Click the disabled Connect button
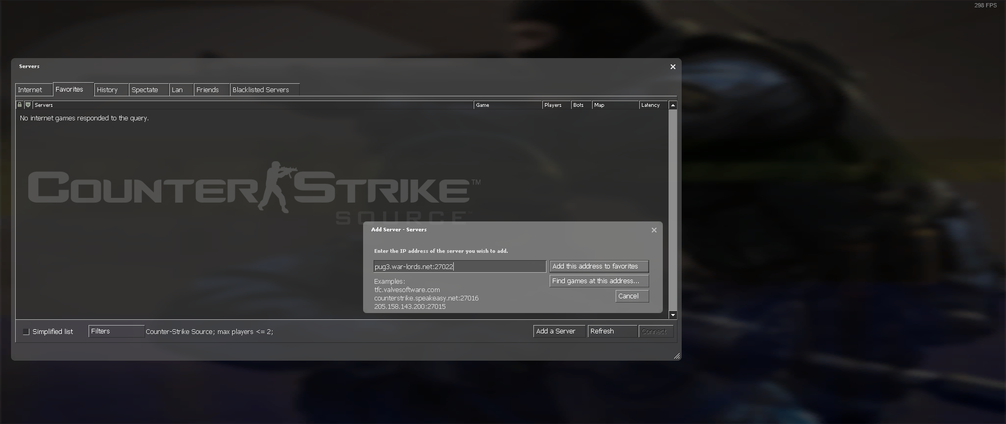This screenshot has width=1006, height=424. [656, 331]
